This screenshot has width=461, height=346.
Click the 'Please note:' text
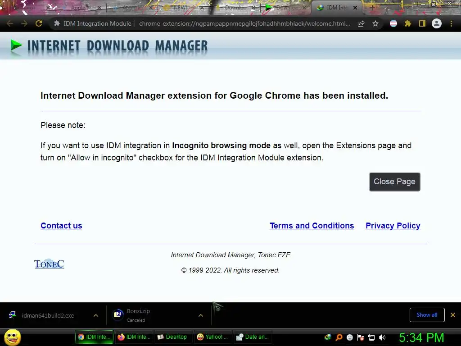(63, 125)
